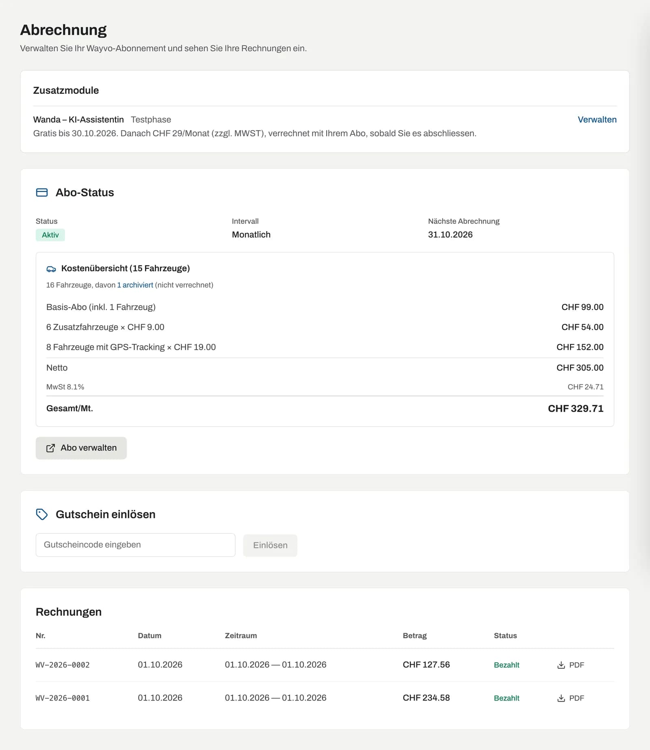Image resolution: width=650 pixels, height=750 pixels.
Task: Click the next billing date 31.10.2026
Action: click(x=450, y=234)
